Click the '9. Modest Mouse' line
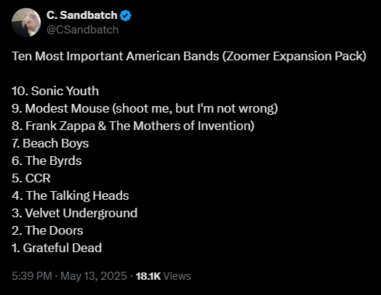381x295 pixels. point(145,108)
